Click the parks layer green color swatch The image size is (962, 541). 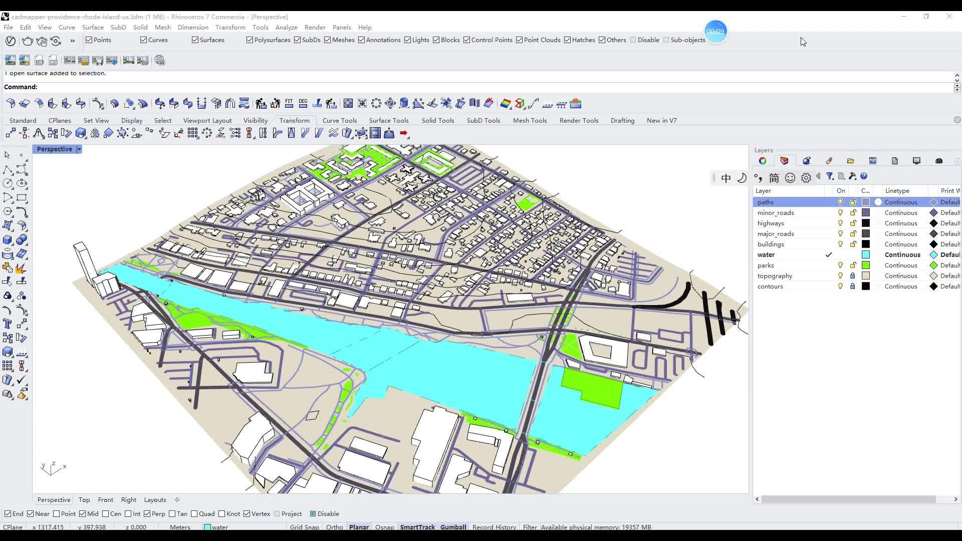(x=865, y=265)
